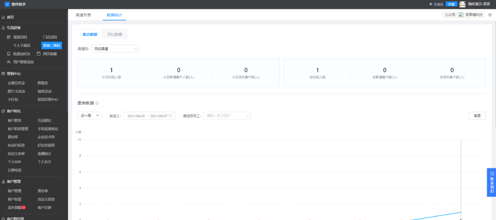Click the window icon beside 网页客服

39,54
